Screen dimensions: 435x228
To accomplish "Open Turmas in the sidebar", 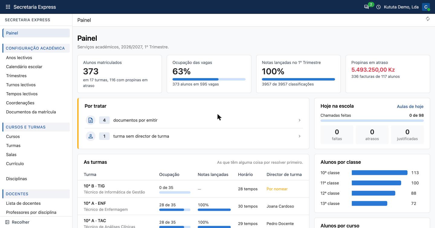I will pos(13,146).
